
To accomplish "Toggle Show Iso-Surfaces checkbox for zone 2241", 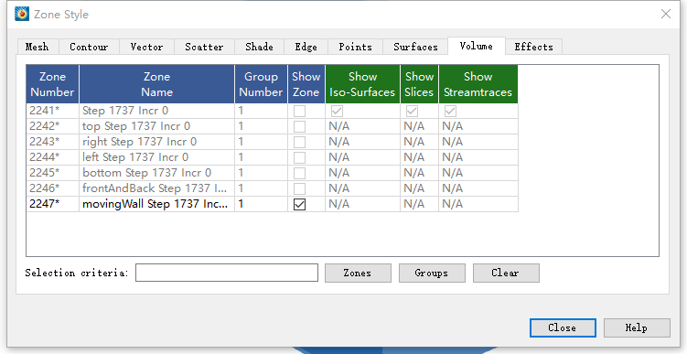I will pyautogui.click(x=337, y=111).
